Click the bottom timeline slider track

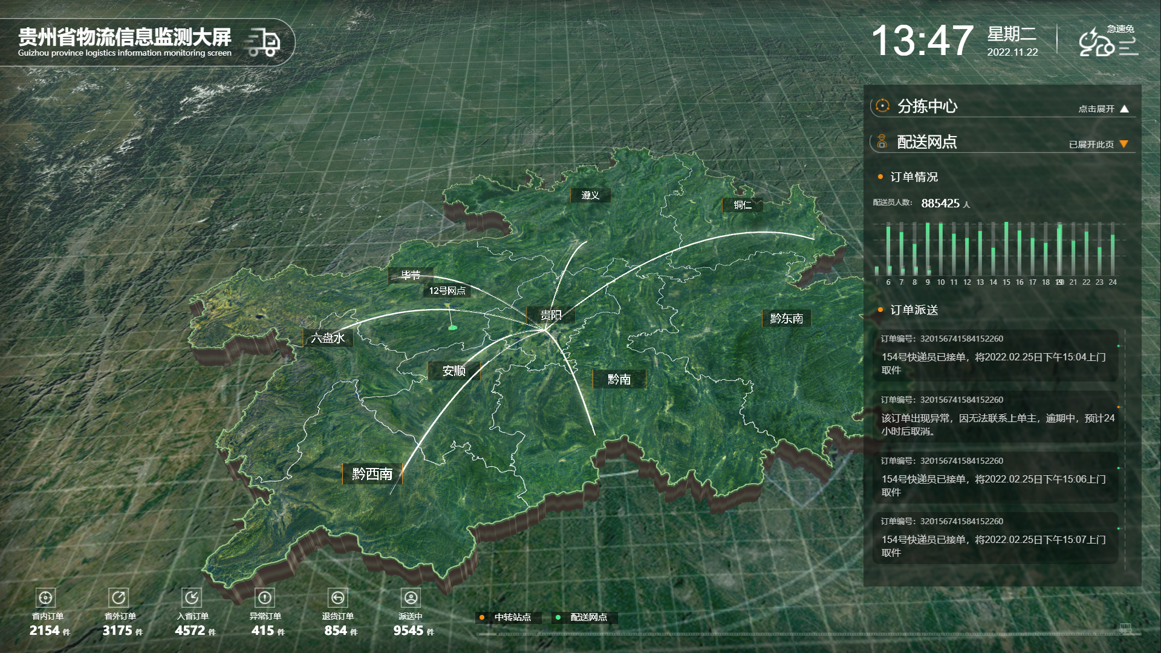tap(809, 634)
